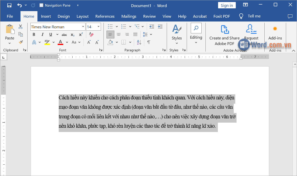297x176 pixels.
Task: Open the Mailings tab
Action: tap(129, 16)
